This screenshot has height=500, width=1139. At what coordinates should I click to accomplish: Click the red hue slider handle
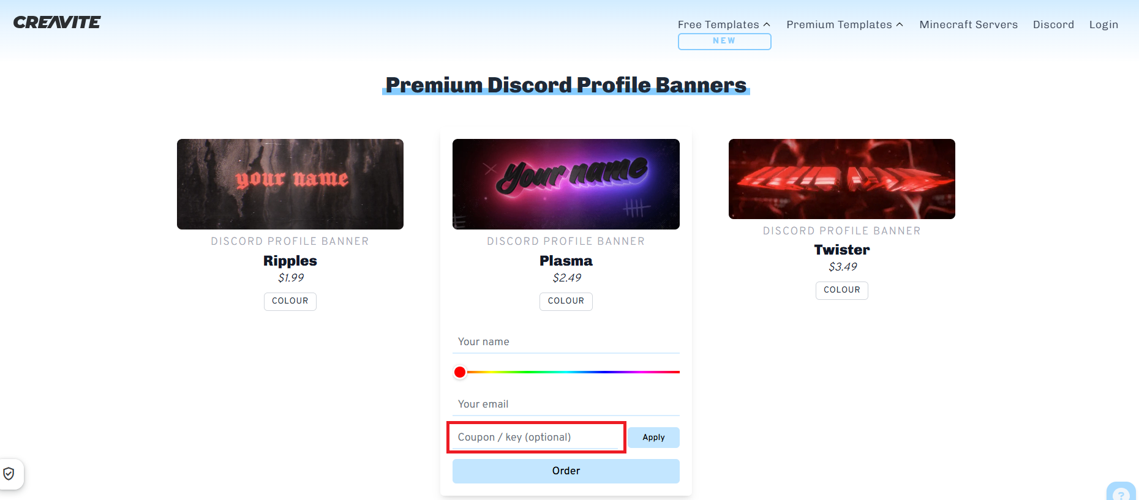[460, 372]
